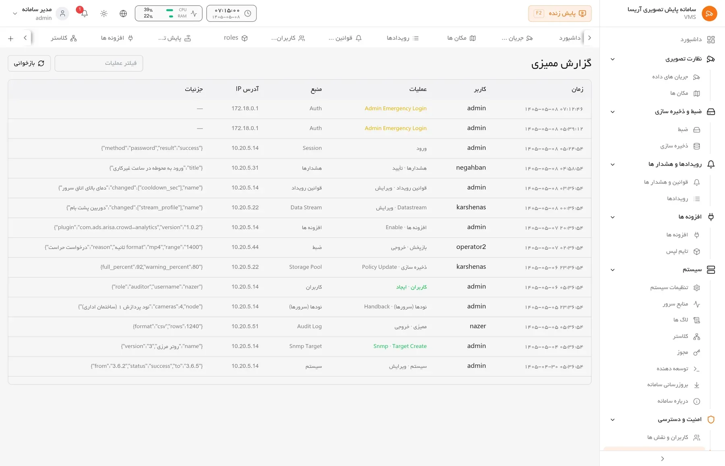Open جریان های داده in the sidebar
725x466 pixels.
[676, 77]
